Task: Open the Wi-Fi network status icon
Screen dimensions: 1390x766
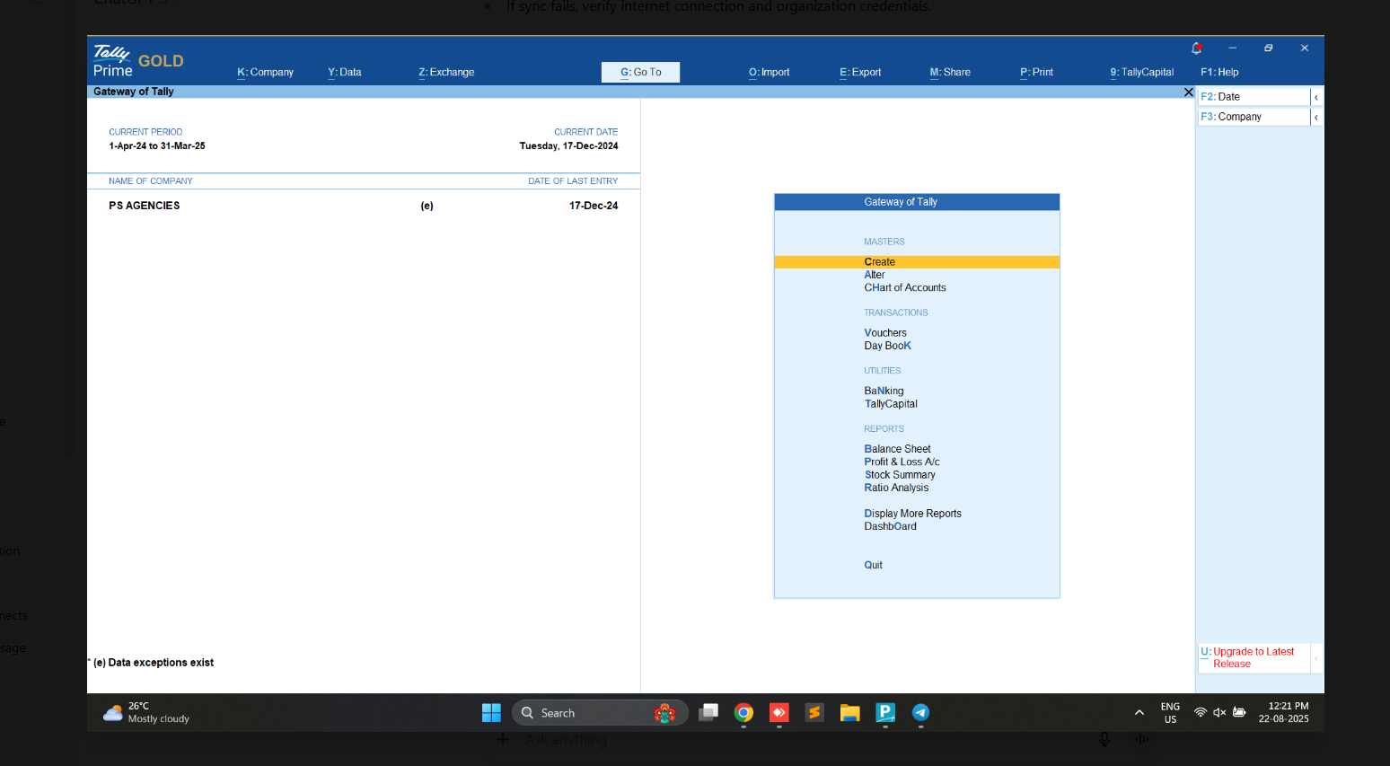Action: 1200,713
